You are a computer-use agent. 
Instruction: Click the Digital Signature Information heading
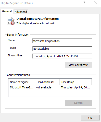(37, 19)
